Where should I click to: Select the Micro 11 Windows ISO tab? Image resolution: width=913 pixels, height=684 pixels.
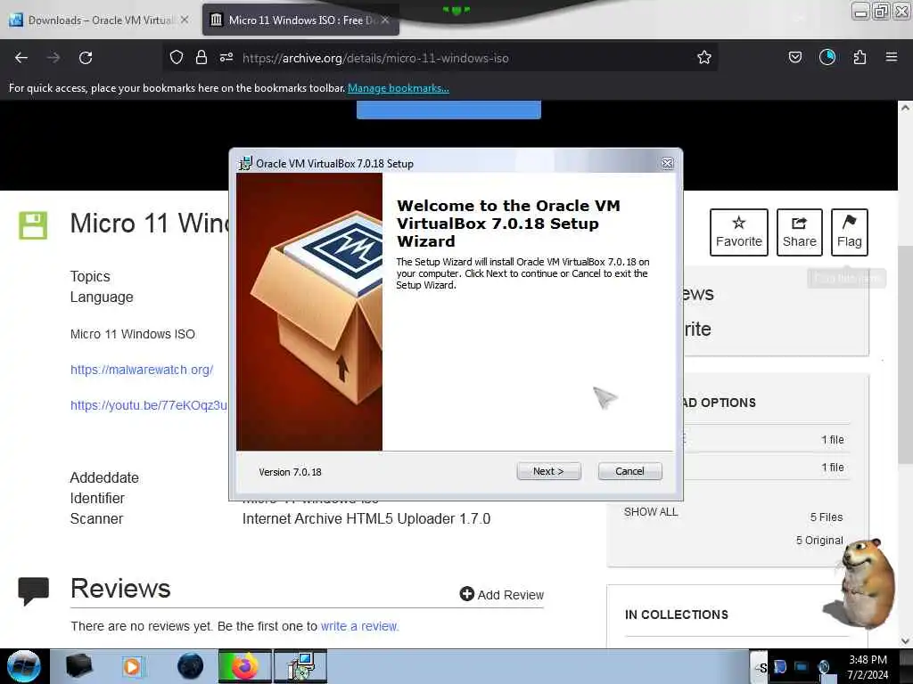click(301, 20)
